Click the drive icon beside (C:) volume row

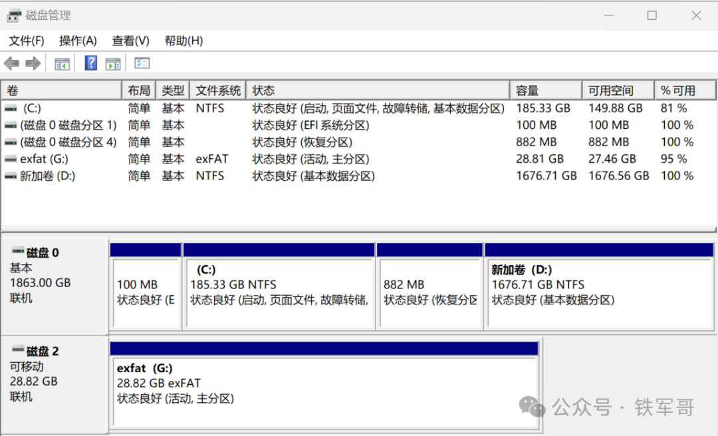11,108
